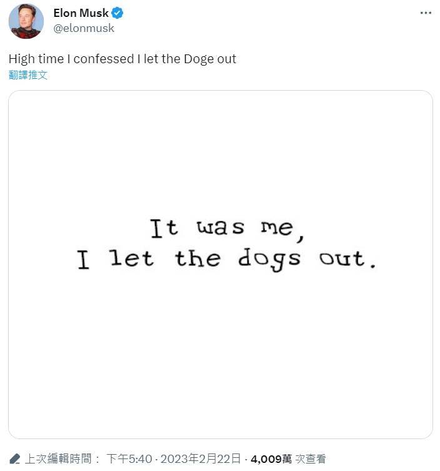
Task: Open Elon Musk's profile avatar photo
Action: point(26,21)
